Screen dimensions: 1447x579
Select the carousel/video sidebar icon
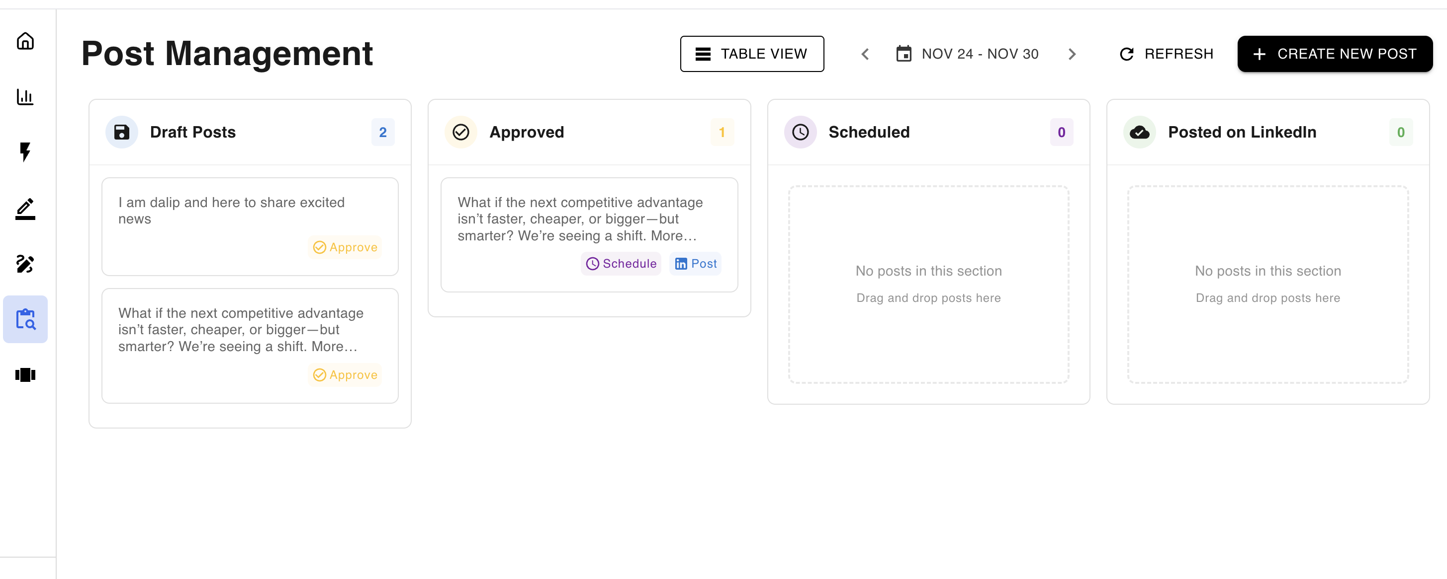pyautogui.click(x=25, y=375)
